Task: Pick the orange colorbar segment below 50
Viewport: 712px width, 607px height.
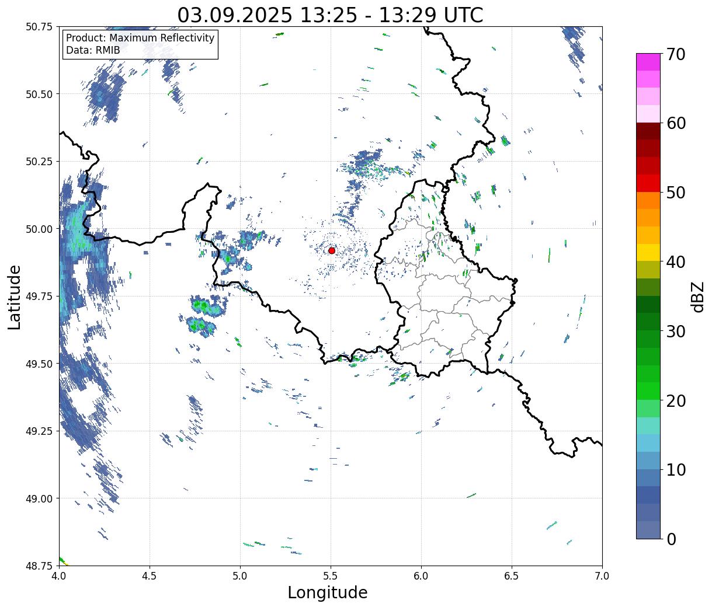Action: click(648, 200)
